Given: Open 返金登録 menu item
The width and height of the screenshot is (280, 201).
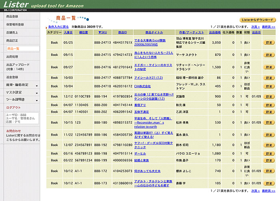Looking at the screenshot, I should pos(12,77).
